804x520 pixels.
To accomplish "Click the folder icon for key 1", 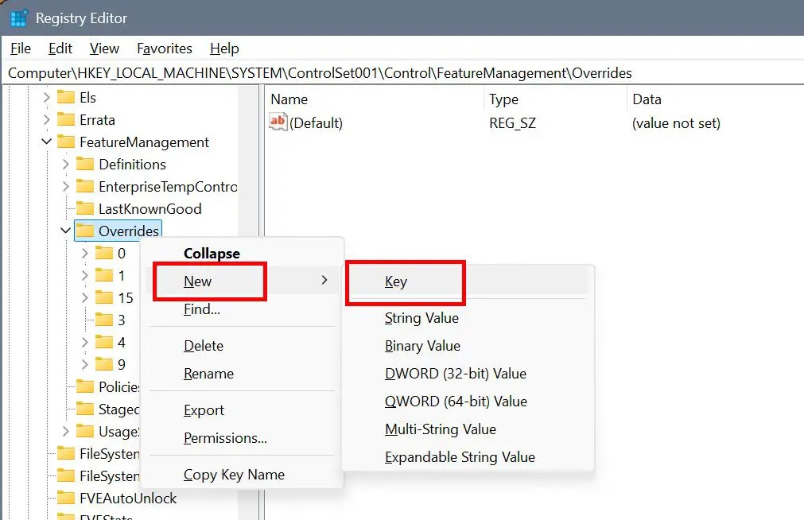I will (x=104, y=275).
